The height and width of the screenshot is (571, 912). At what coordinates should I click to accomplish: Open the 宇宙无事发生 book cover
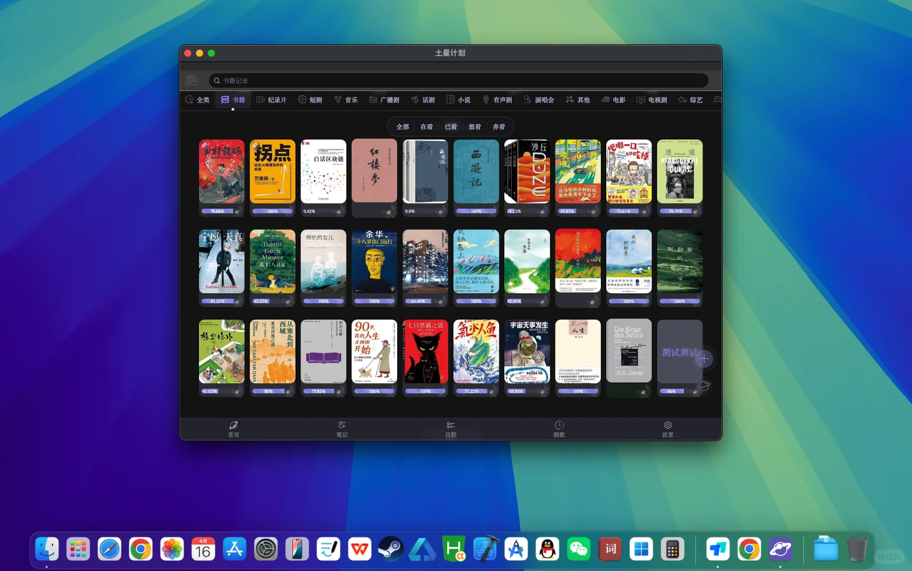coord(527,351)
